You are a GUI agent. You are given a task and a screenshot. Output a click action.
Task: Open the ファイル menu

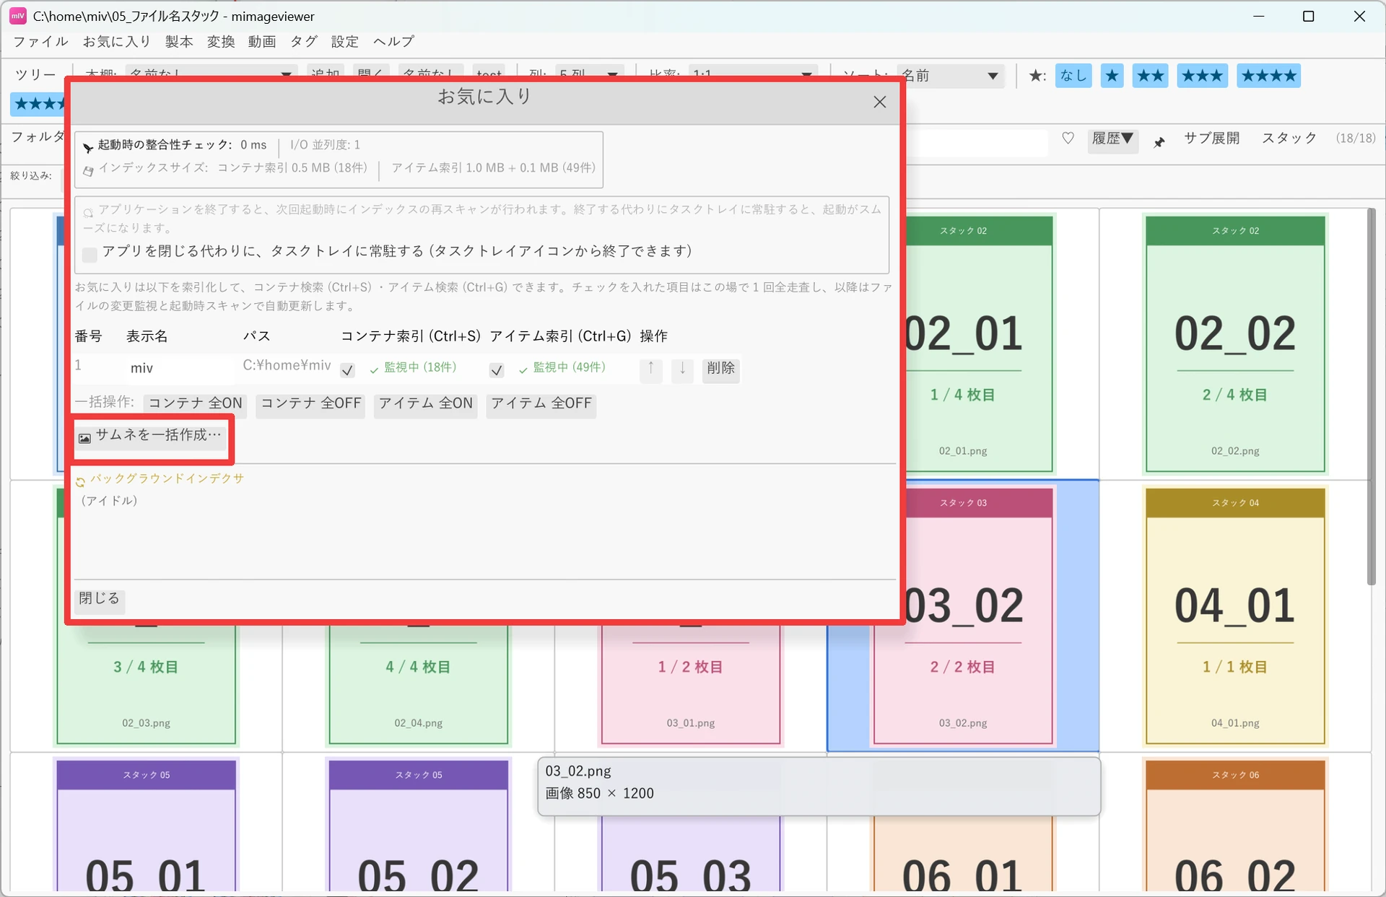point(40,42)
